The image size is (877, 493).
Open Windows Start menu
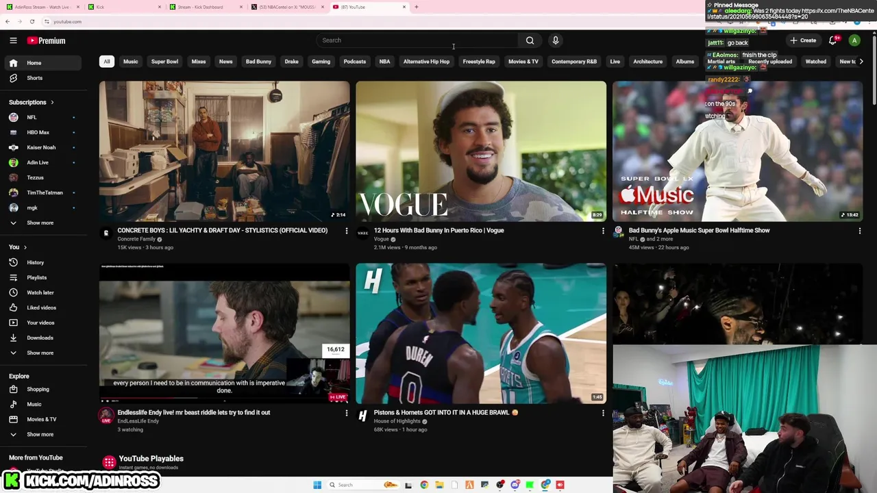click(317, 485)
